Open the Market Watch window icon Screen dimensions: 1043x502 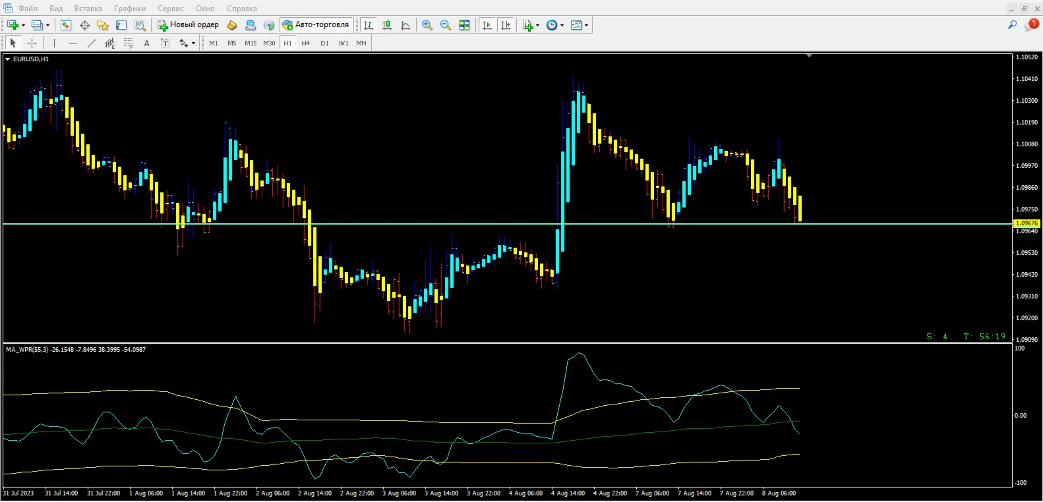coord(66,25)
